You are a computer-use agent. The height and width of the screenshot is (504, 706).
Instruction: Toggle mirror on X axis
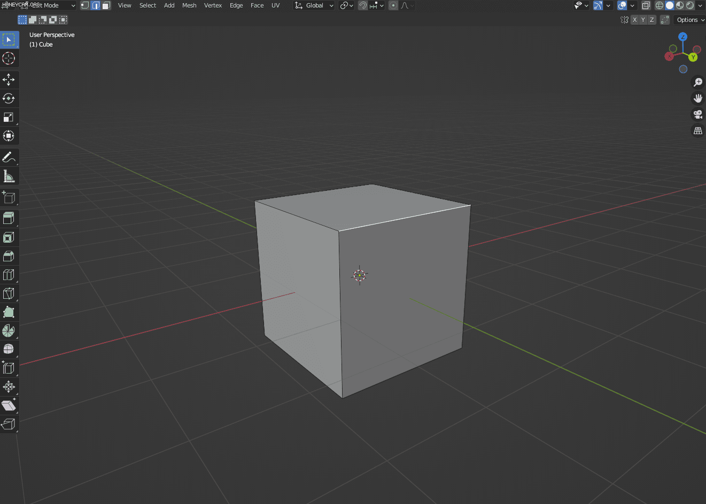click(634, 20)
